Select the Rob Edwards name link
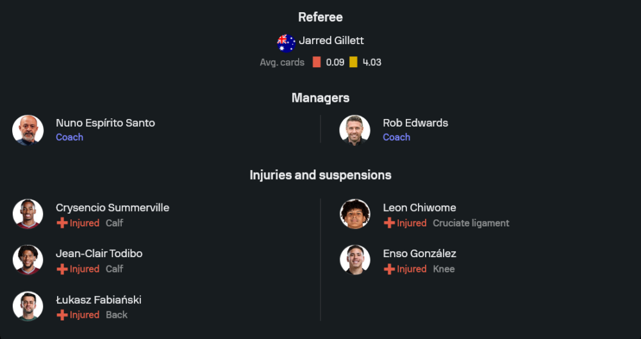The width and height of the screenshot is (641, 339). tap(415, 123)
